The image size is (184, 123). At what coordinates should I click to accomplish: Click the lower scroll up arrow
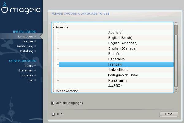click(176, 89)
